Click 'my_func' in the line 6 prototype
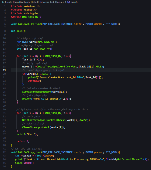151x170 pixels. point(36,24)
